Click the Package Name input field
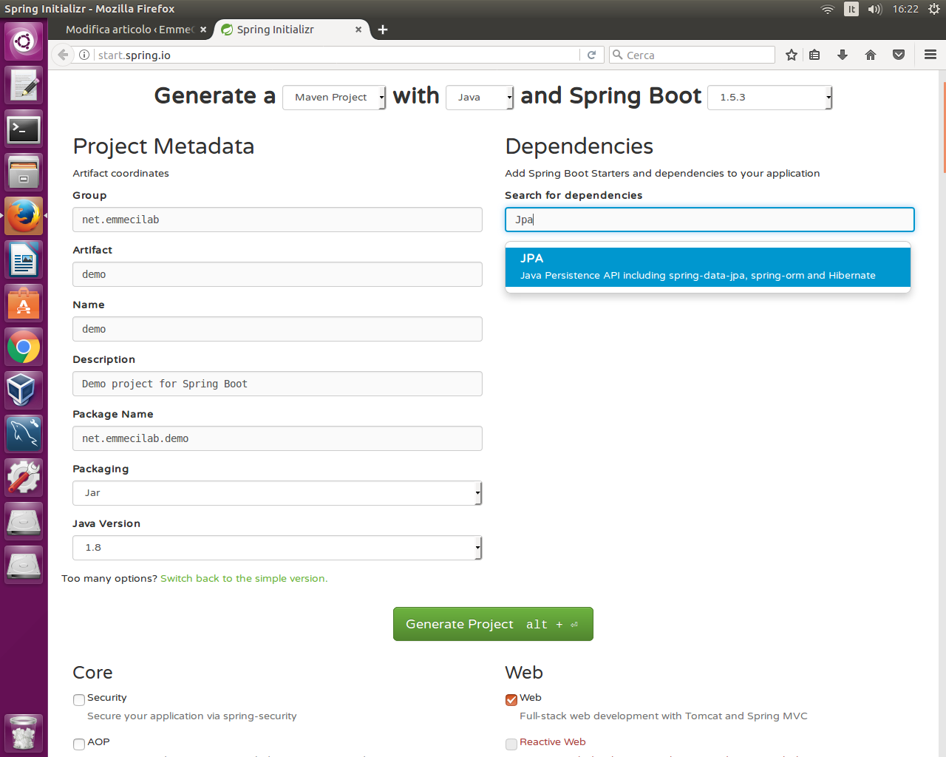Image resolution: width=946 pixels, height=757 pixels. (277, 438)
